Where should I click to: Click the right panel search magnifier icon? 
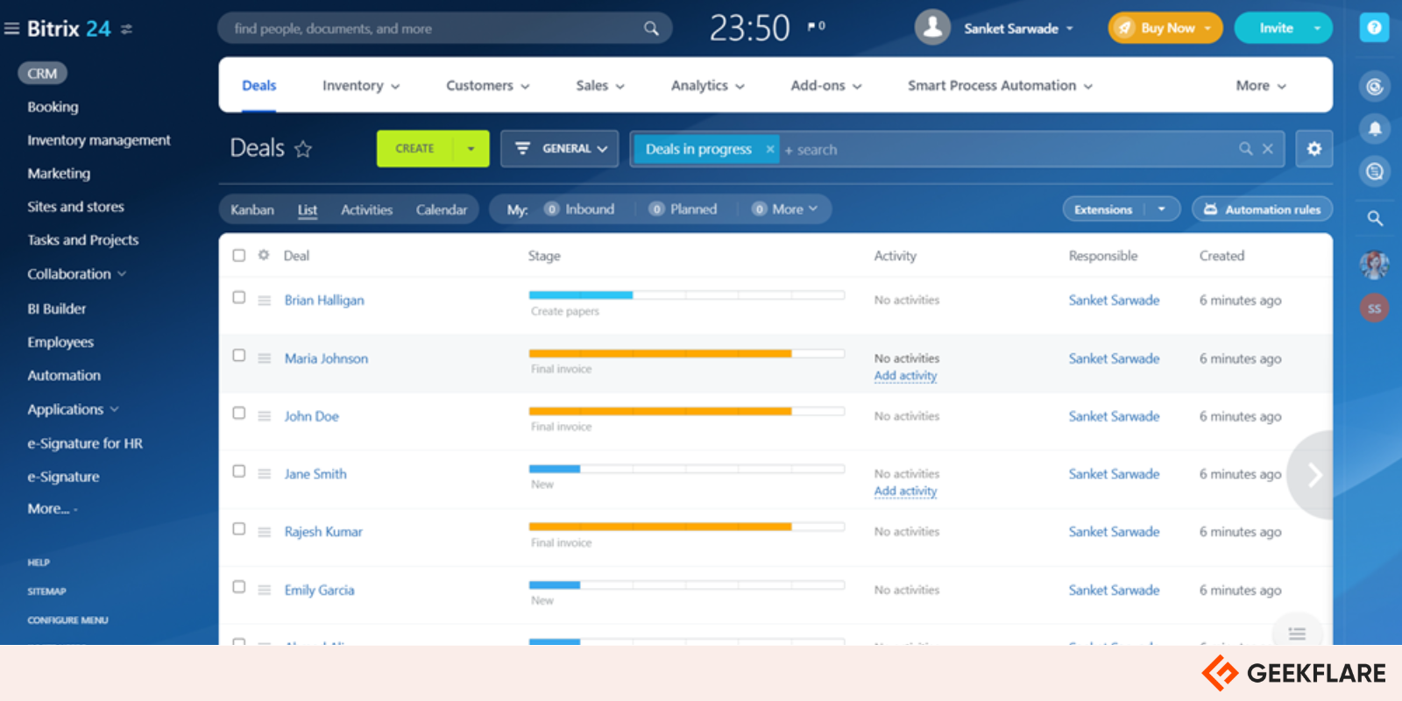click(1375, 218)
